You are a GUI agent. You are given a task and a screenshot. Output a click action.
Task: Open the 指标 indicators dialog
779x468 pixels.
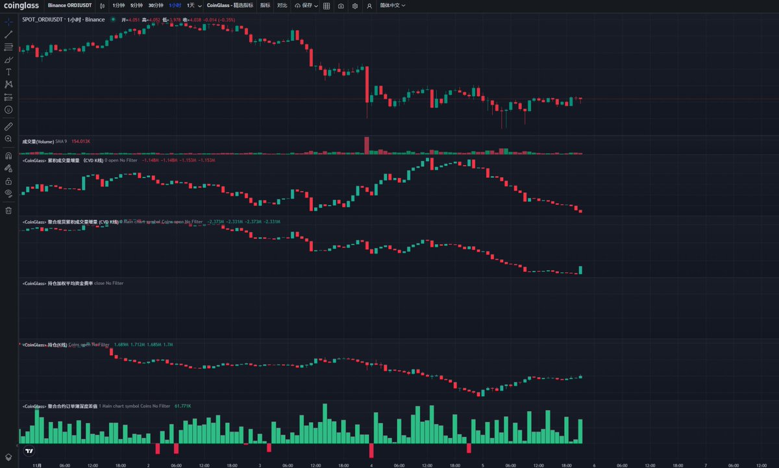pyautogui.click(x=265, y=5)
